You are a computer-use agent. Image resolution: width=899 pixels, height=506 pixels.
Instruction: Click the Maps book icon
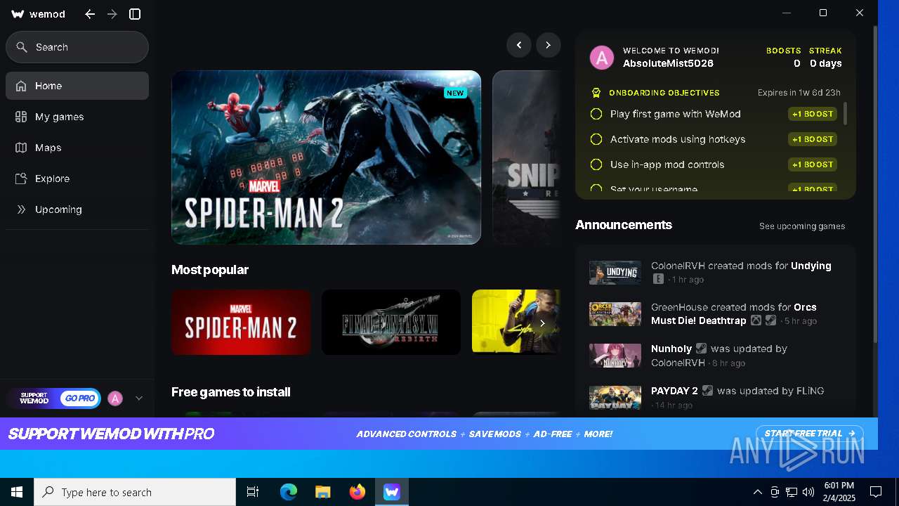point(21,148)
